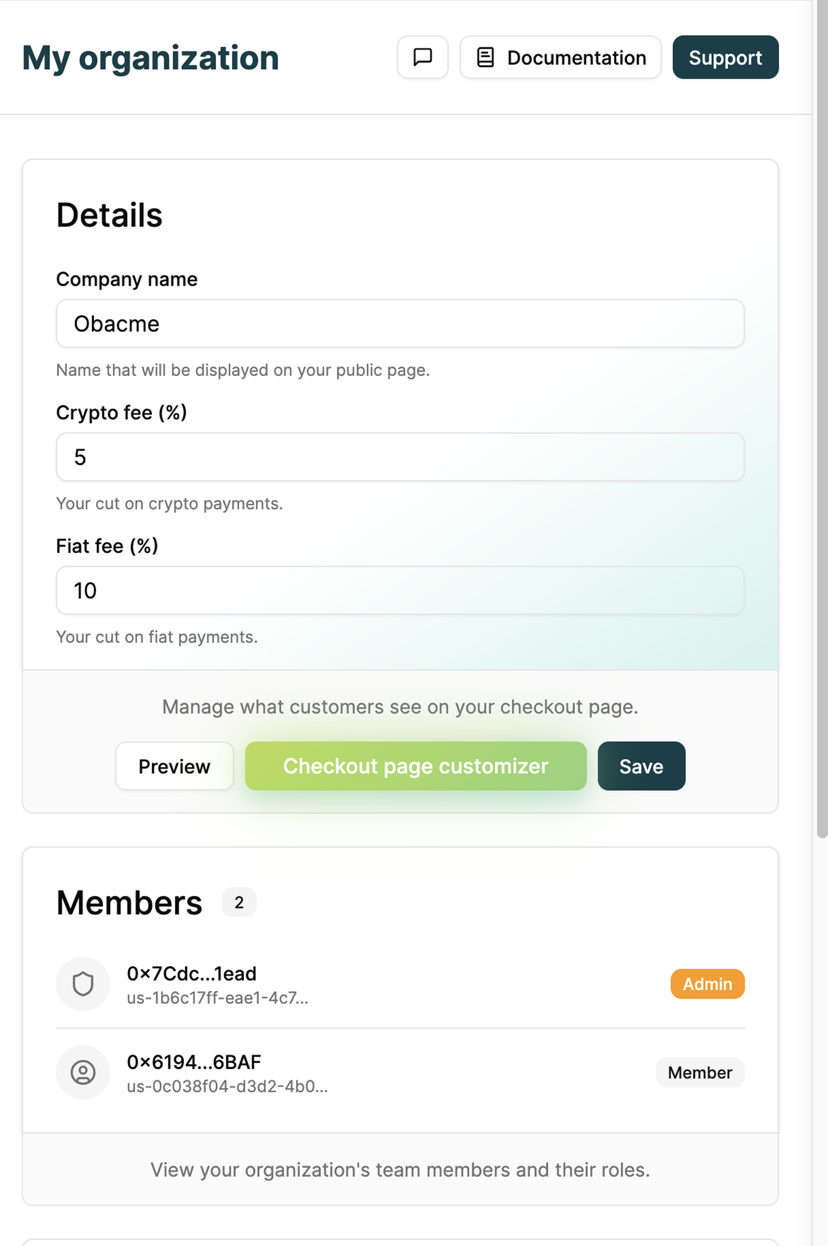Click the Company name field showing Obacme
The image size is (828, 1246).
coord(399,324)
